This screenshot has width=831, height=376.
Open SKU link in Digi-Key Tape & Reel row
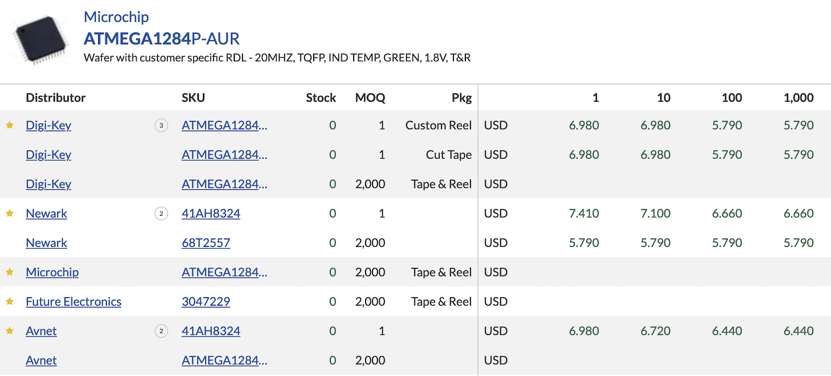click(x=224, y=184)
